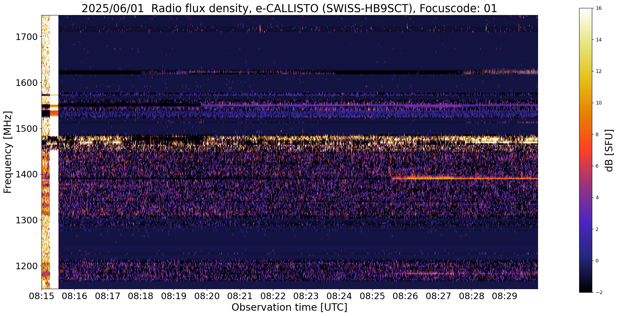
Task: Click the 1500 frequency tick label
Action: (26, 129)
